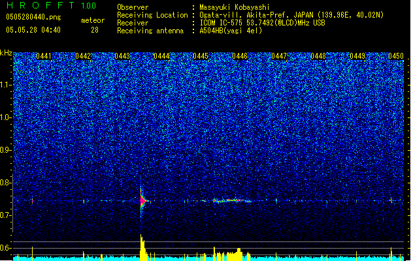The image size is (411, 261).
Task: Click the meteor count 28
Action: pos(95,30)
